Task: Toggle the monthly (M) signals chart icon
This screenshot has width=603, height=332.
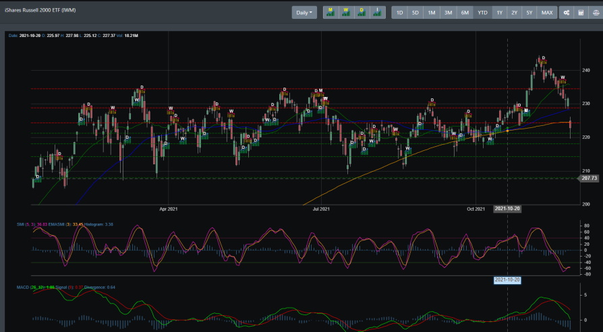Action: click(331, 12)
